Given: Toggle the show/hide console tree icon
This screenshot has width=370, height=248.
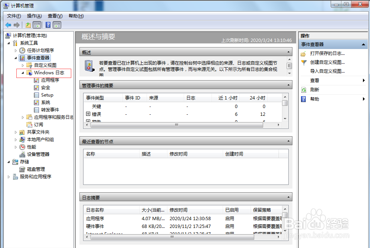Looking at the screenshot, I should click(x=37, y=25).
